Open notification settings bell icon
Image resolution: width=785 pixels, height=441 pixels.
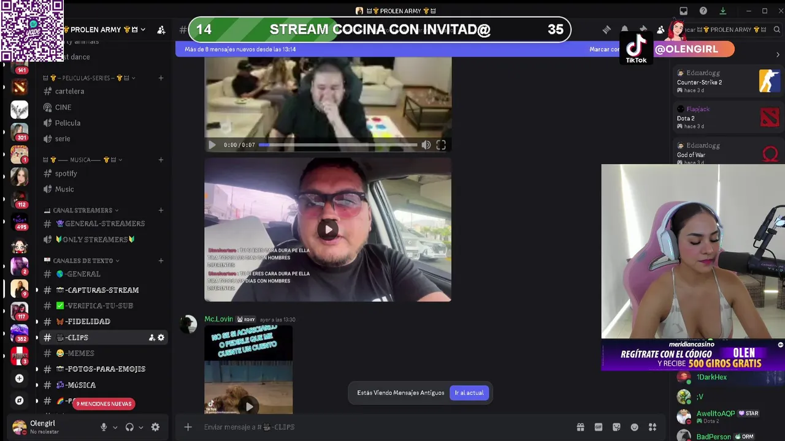point(624,29)
